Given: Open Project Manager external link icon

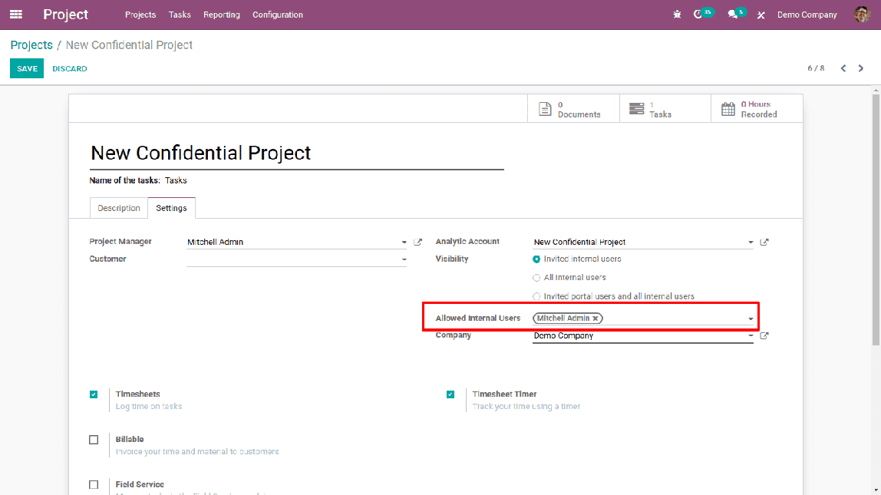Looking at the screenshot, I should 418,243.
